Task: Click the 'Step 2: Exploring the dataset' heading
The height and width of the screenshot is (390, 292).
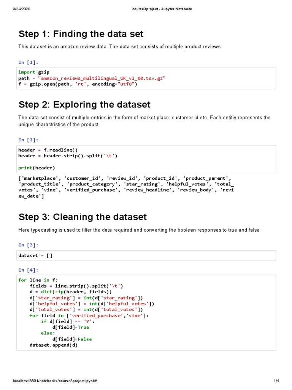Action: pos(84,105)
